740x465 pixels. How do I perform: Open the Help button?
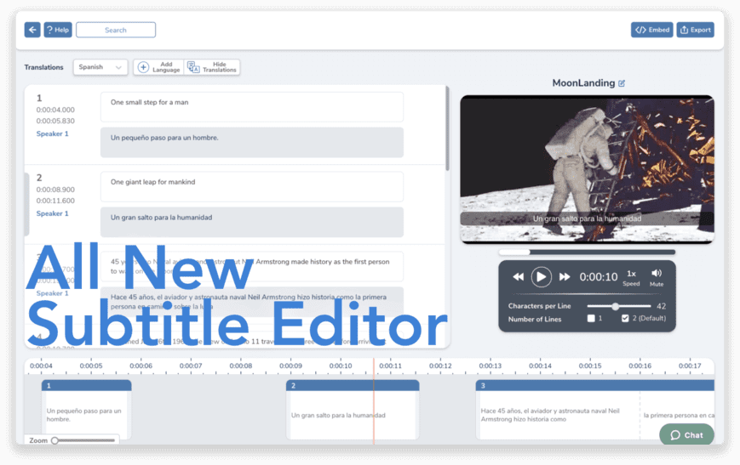[58, 30]
